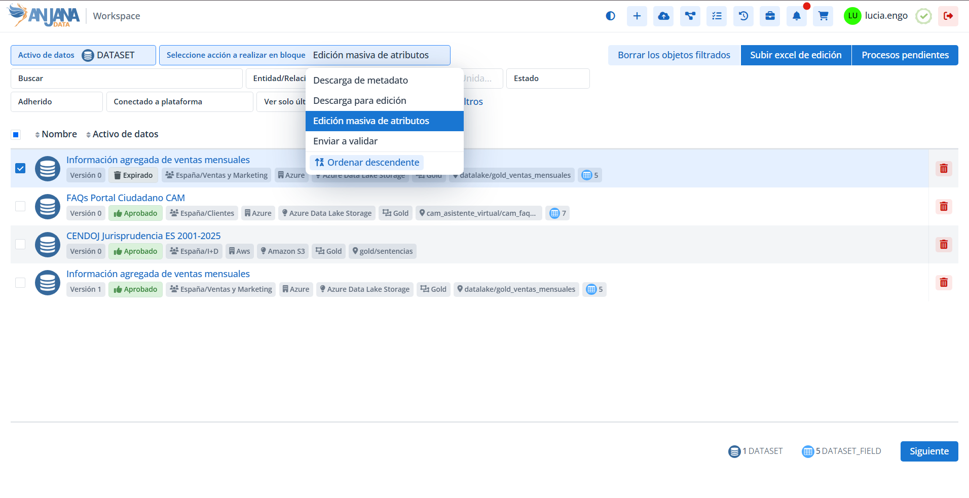Click into the Buscar search field
969x498 pixels.
coord(126,79)
